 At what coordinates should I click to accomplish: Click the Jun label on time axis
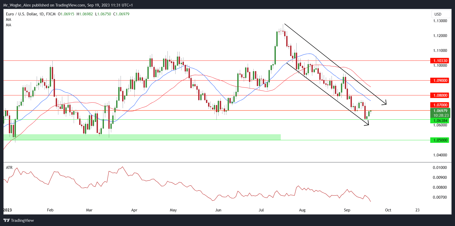(x=218, y=210)
